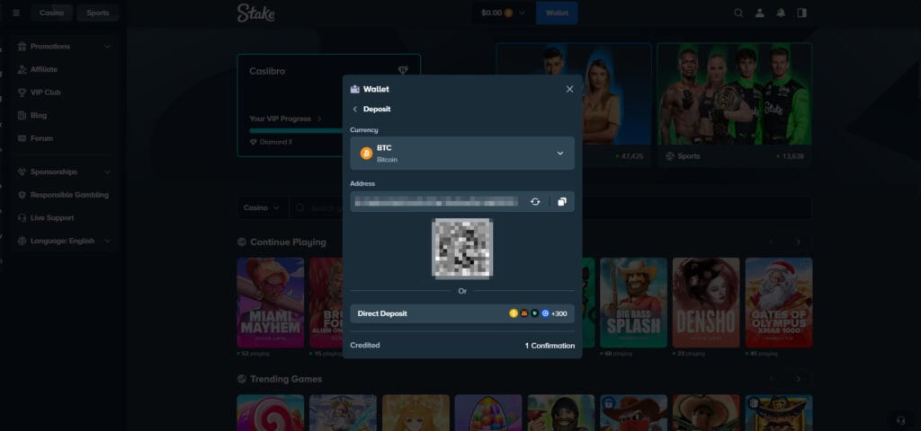Click the blue Wallet button
Viewport: 921px width, 431px height.
557,13
